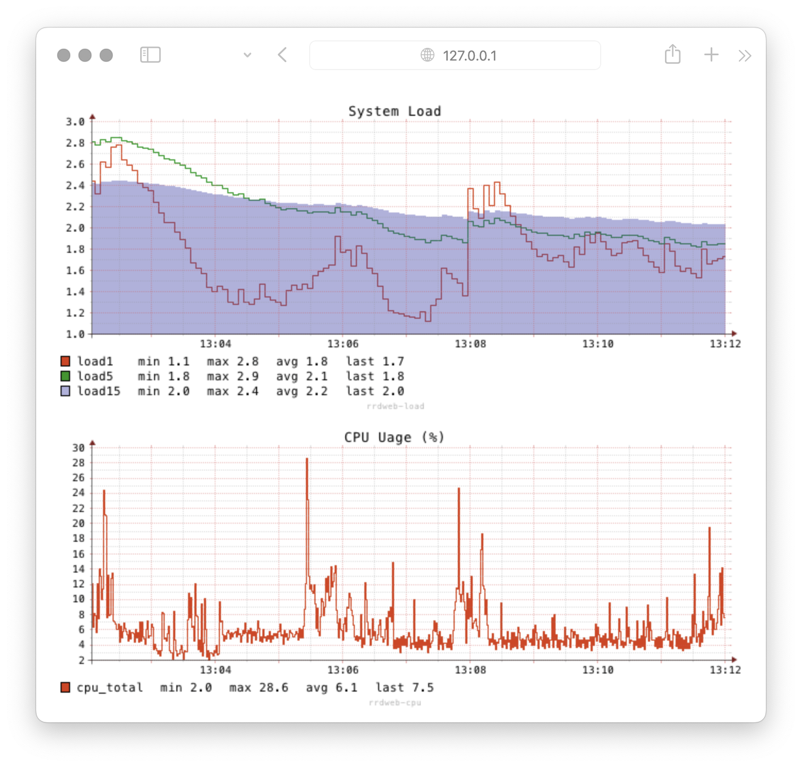
Task: Click the 13:06 marker on CPU graph axis
Action: [343, 670]
